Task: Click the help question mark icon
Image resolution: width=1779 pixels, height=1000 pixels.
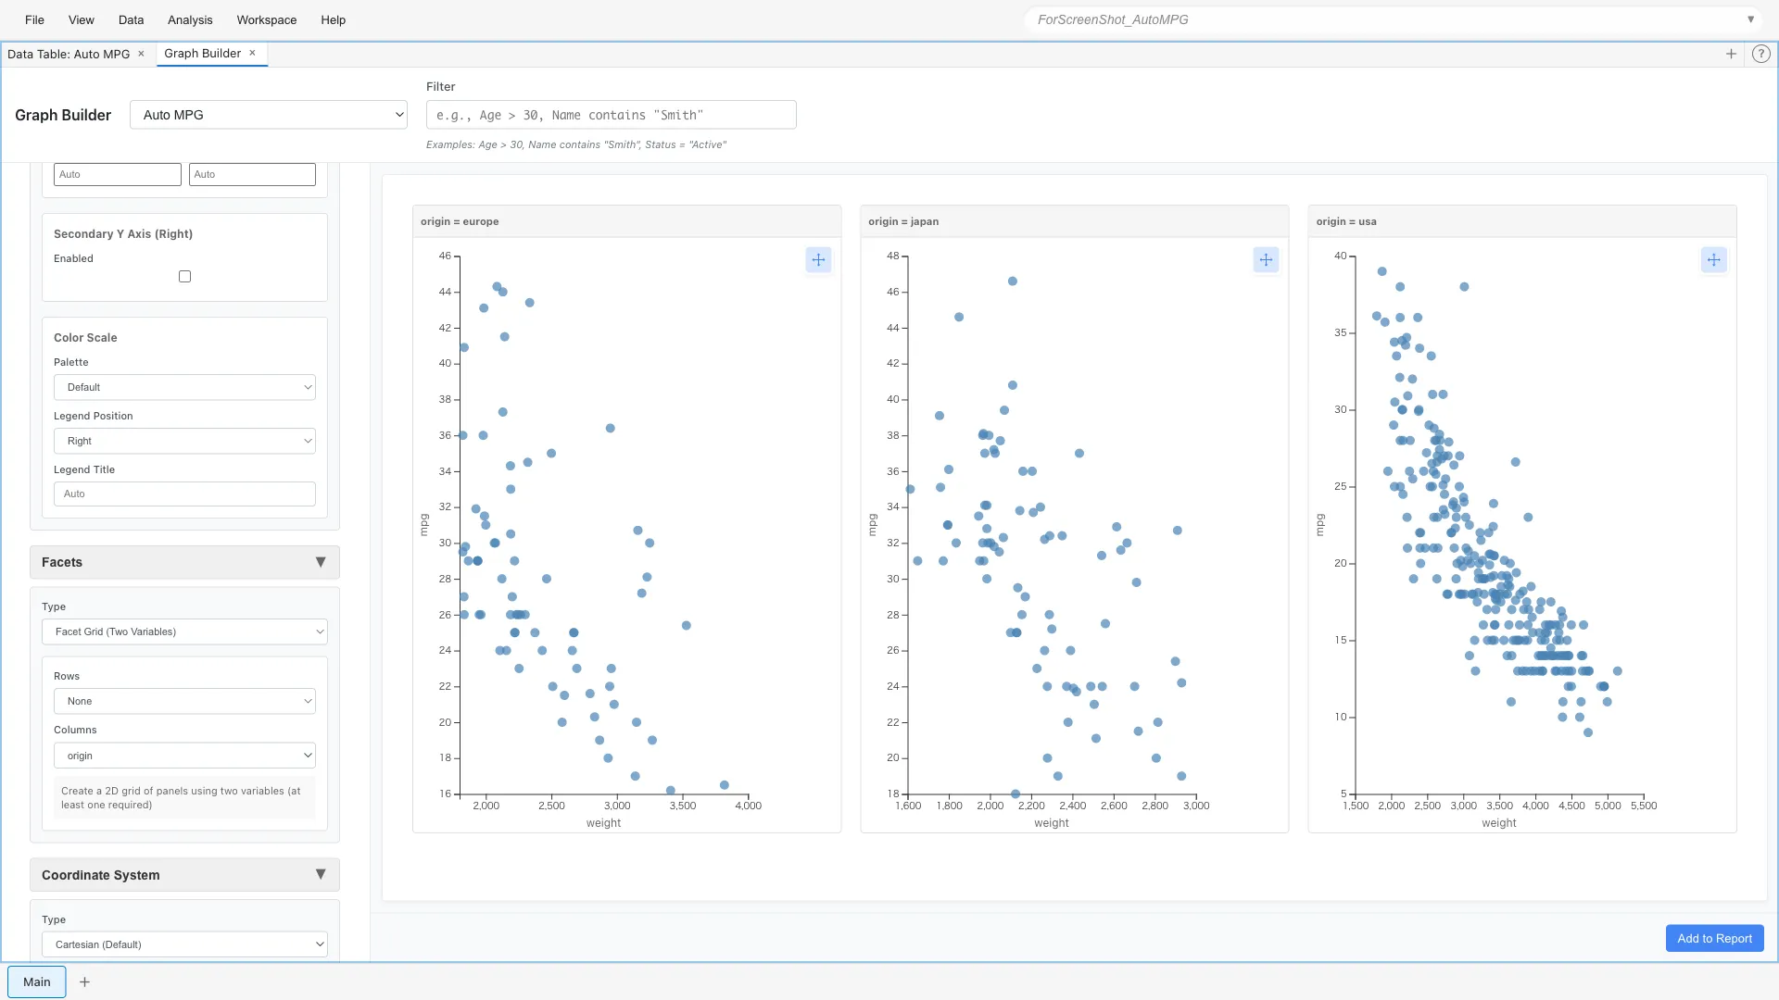Action: tap(1761, 54)
